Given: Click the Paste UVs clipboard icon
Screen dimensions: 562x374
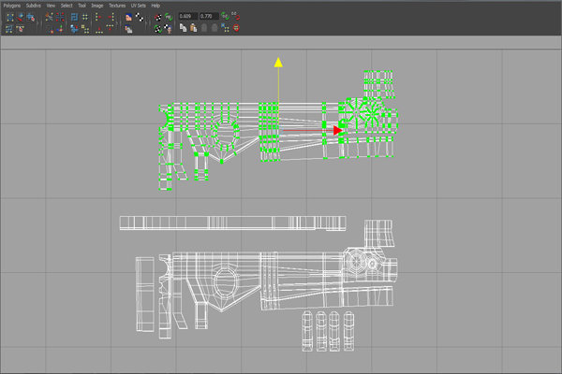Looking at the screenshot, I should click(x=193, y=28).
